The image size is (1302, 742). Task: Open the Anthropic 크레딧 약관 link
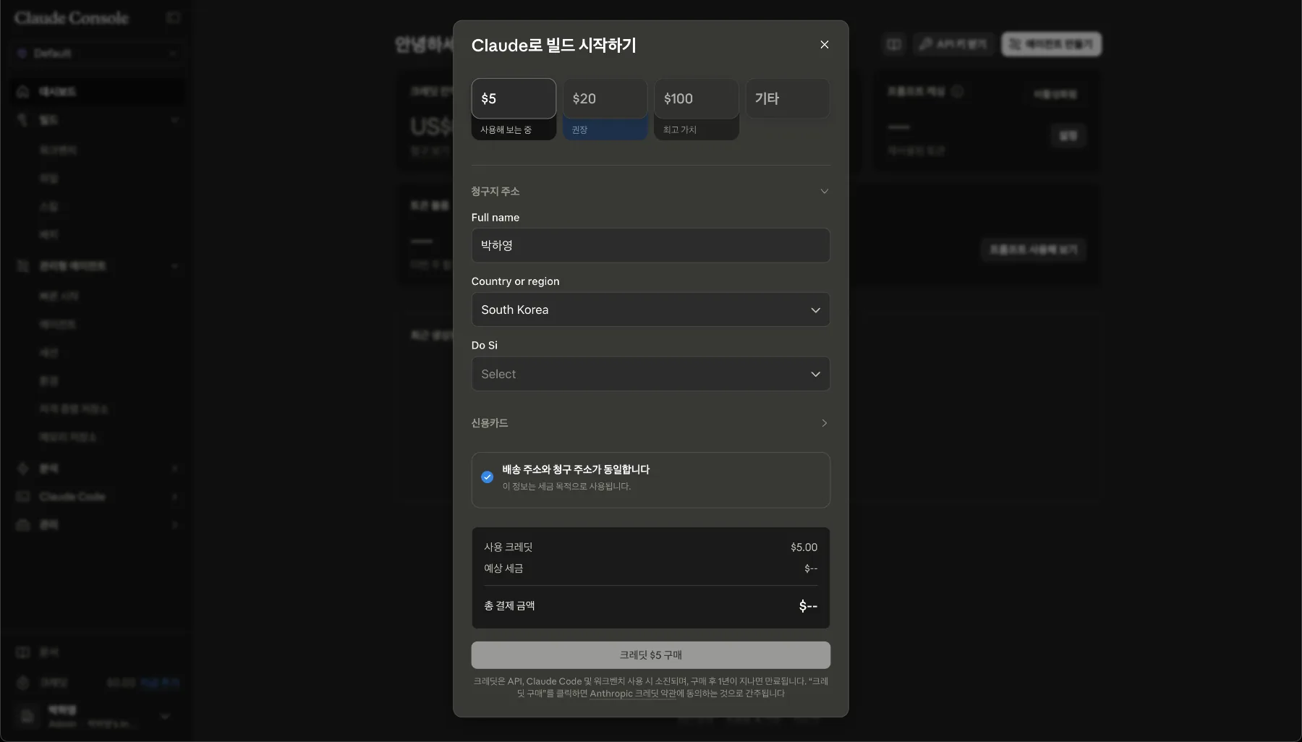(x=633, y=694)
